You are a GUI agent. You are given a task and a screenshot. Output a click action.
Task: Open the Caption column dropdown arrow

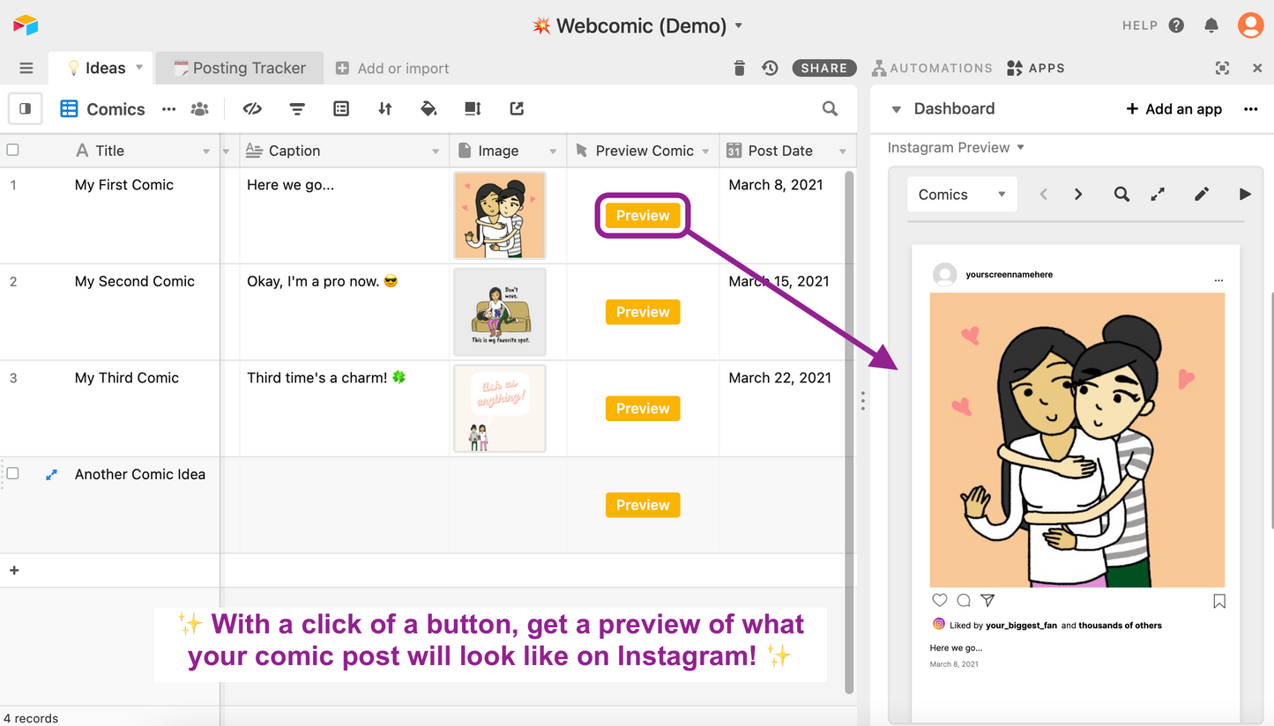click(436, 152)
